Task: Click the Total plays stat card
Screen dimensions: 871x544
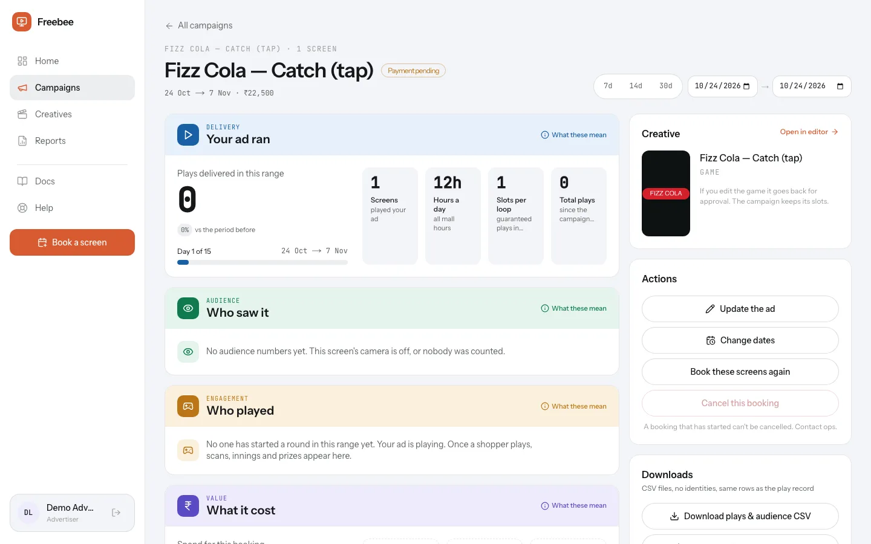Action: tap(579, 216)
